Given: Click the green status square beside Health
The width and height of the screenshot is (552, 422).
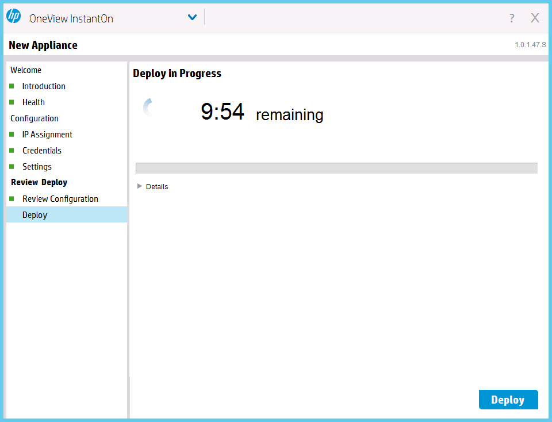Looking at the screenshot, I should (11, 102).
